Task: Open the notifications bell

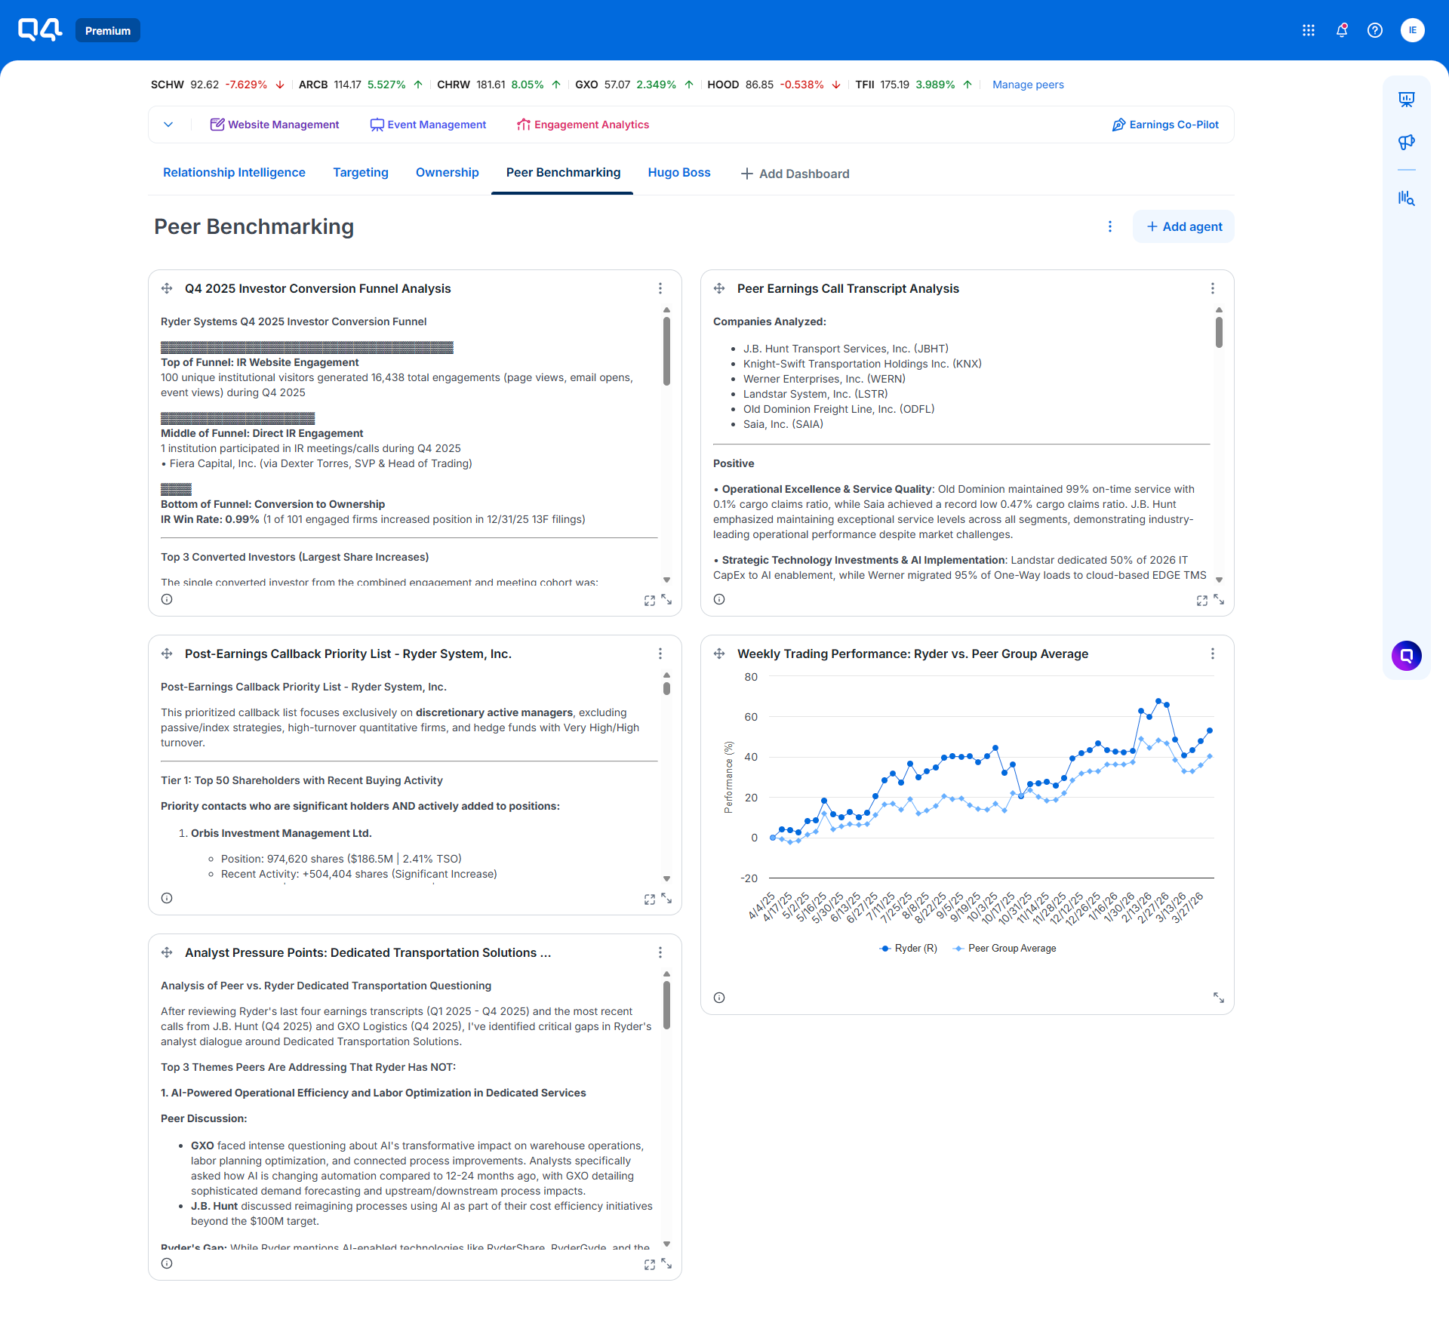Action: pyautogui.click(x=1342, y=30)
